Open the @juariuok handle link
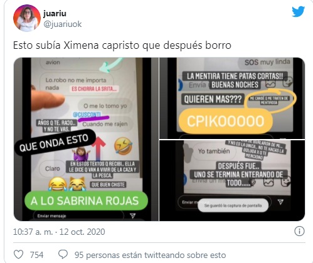Screen dimensions: 313x263 pos(63,24)
